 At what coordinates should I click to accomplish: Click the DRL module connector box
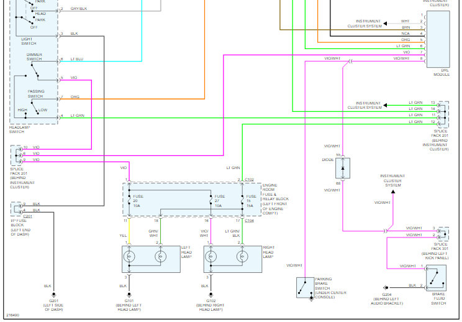coord(438,39)
